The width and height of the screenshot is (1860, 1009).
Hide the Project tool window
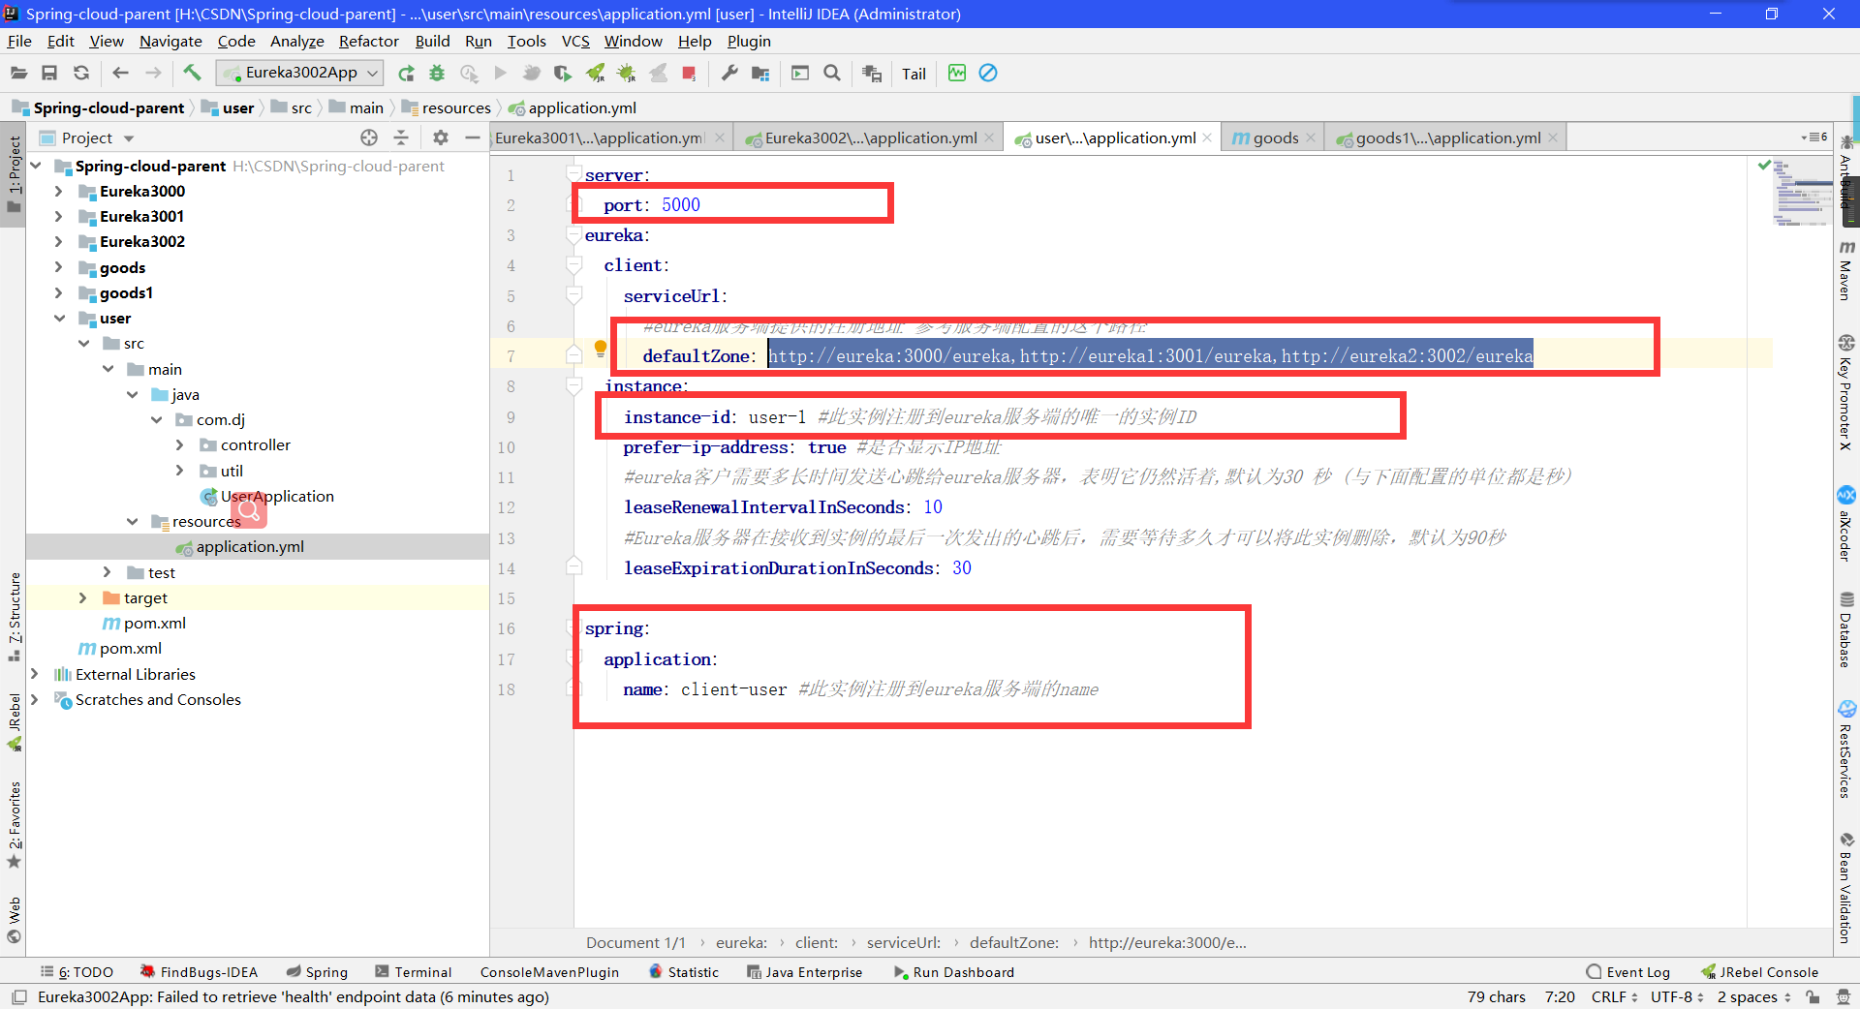coord(473,138)
